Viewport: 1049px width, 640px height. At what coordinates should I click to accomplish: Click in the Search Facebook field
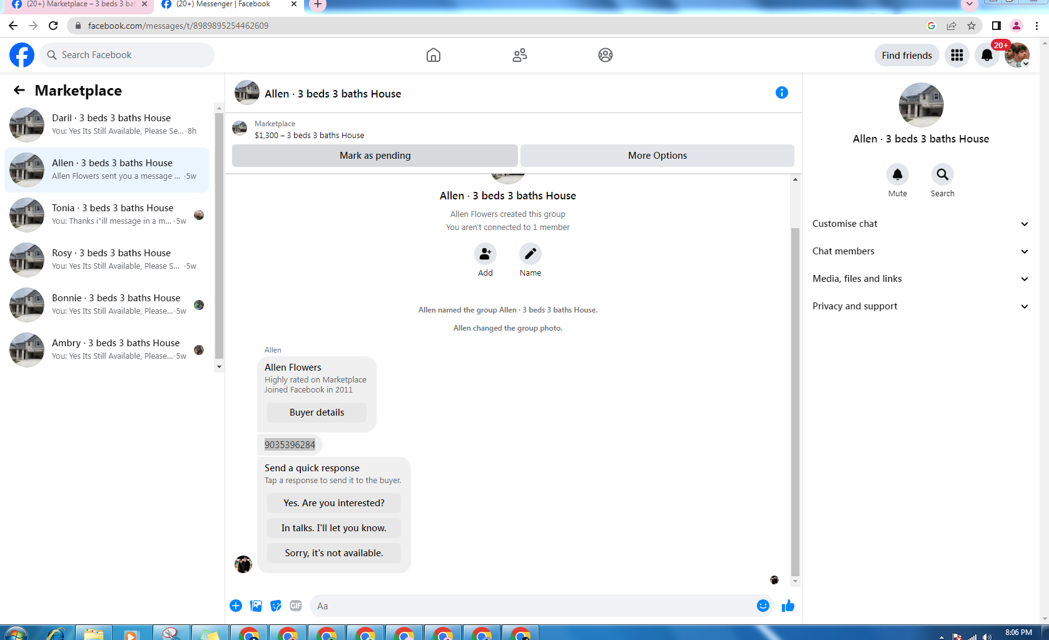tap(127, 55)
